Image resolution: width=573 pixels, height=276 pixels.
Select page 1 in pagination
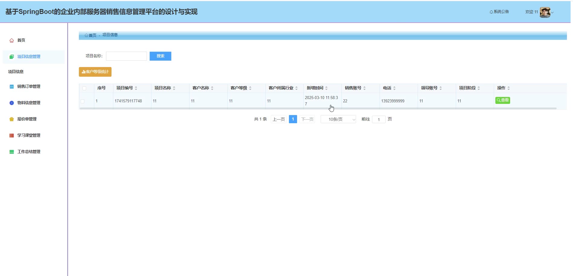(293, 119)
